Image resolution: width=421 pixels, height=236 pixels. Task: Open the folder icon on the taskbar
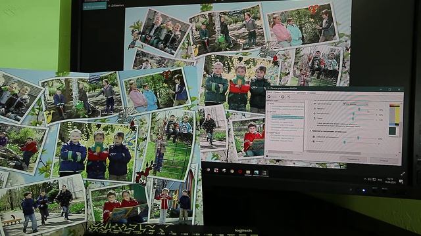point(248,172)
